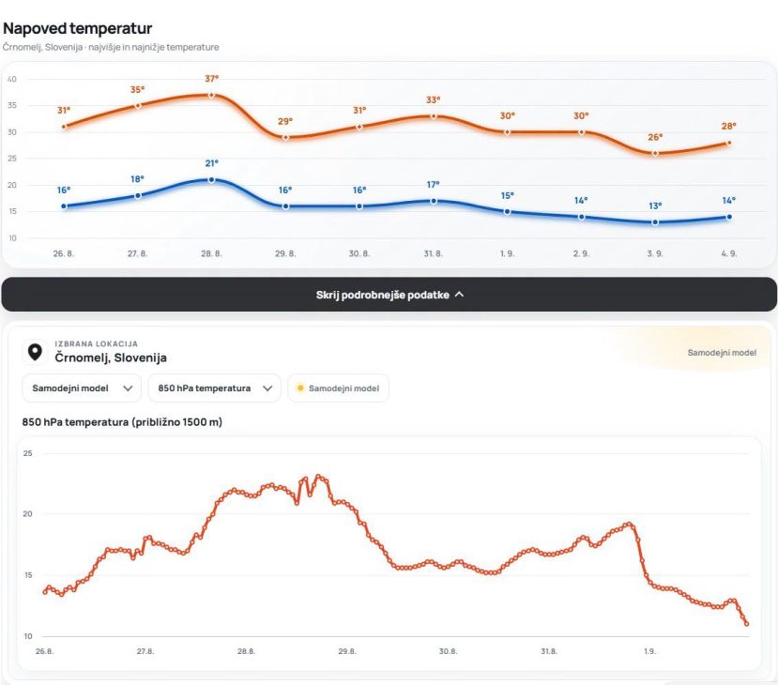The height and width of the screenshot is (685, 778).
Task: Click the location pin icon
Action: pyautogui.click(x=35, y=352)
